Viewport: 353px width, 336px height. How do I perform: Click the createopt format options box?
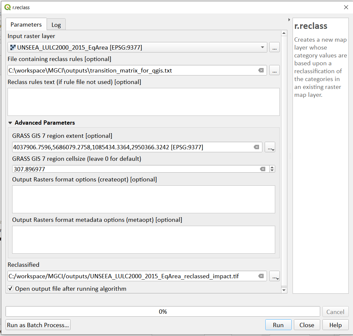143,199
